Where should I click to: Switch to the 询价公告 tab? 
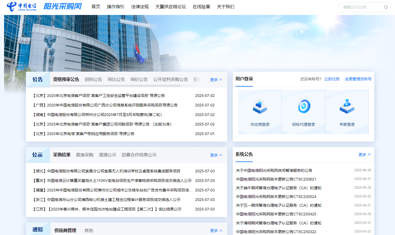pos(139,79)
